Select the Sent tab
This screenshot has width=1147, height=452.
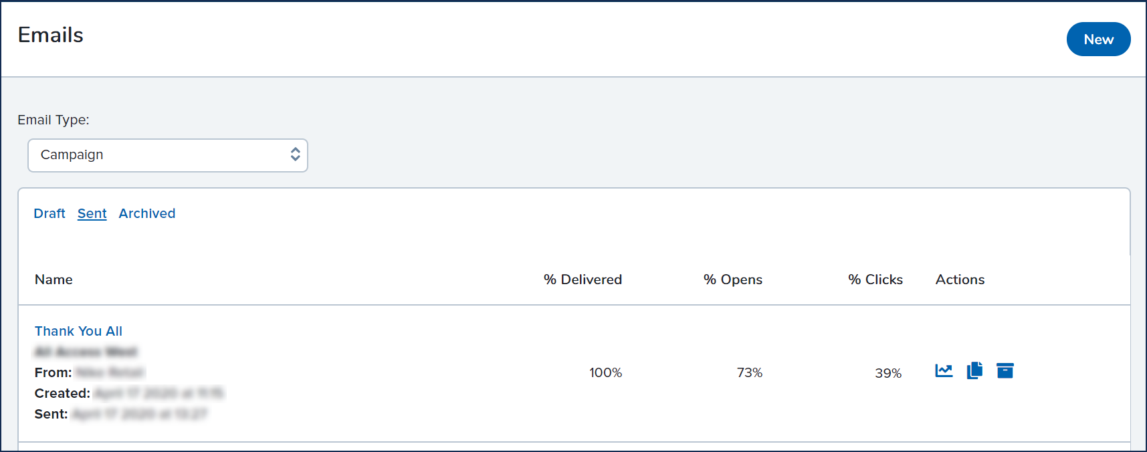[92, 213]
